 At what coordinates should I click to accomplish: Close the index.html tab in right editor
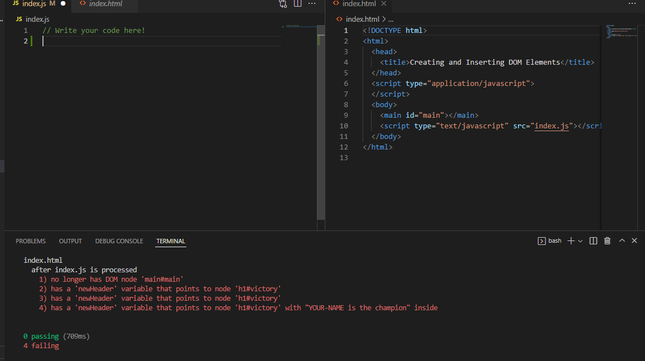pos(383,4)
